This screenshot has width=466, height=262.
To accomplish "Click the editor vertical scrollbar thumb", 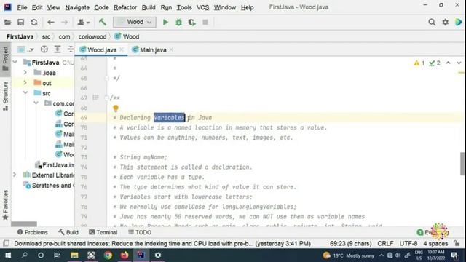I will click(463, 164).
